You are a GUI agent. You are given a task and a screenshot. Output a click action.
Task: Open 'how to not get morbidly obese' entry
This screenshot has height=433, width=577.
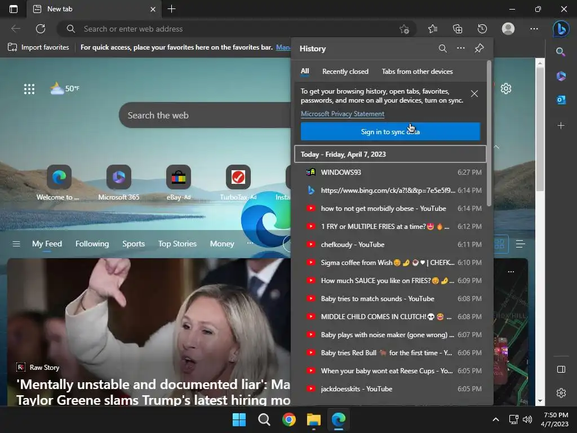(390, 208)
